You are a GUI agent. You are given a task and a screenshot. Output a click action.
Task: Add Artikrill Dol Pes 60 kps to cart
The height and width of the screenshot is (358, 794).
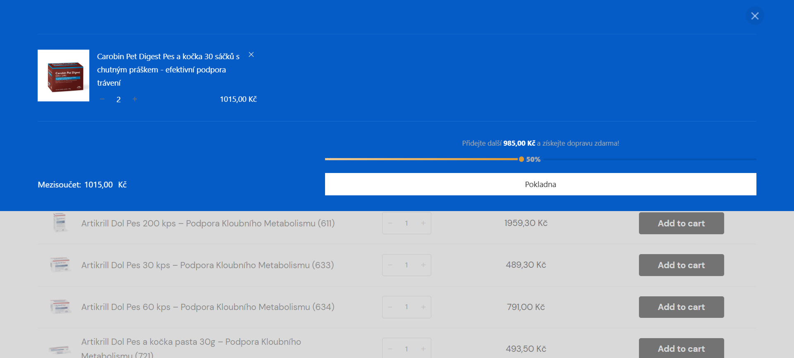pyautogui.click(x=681, y=307)
